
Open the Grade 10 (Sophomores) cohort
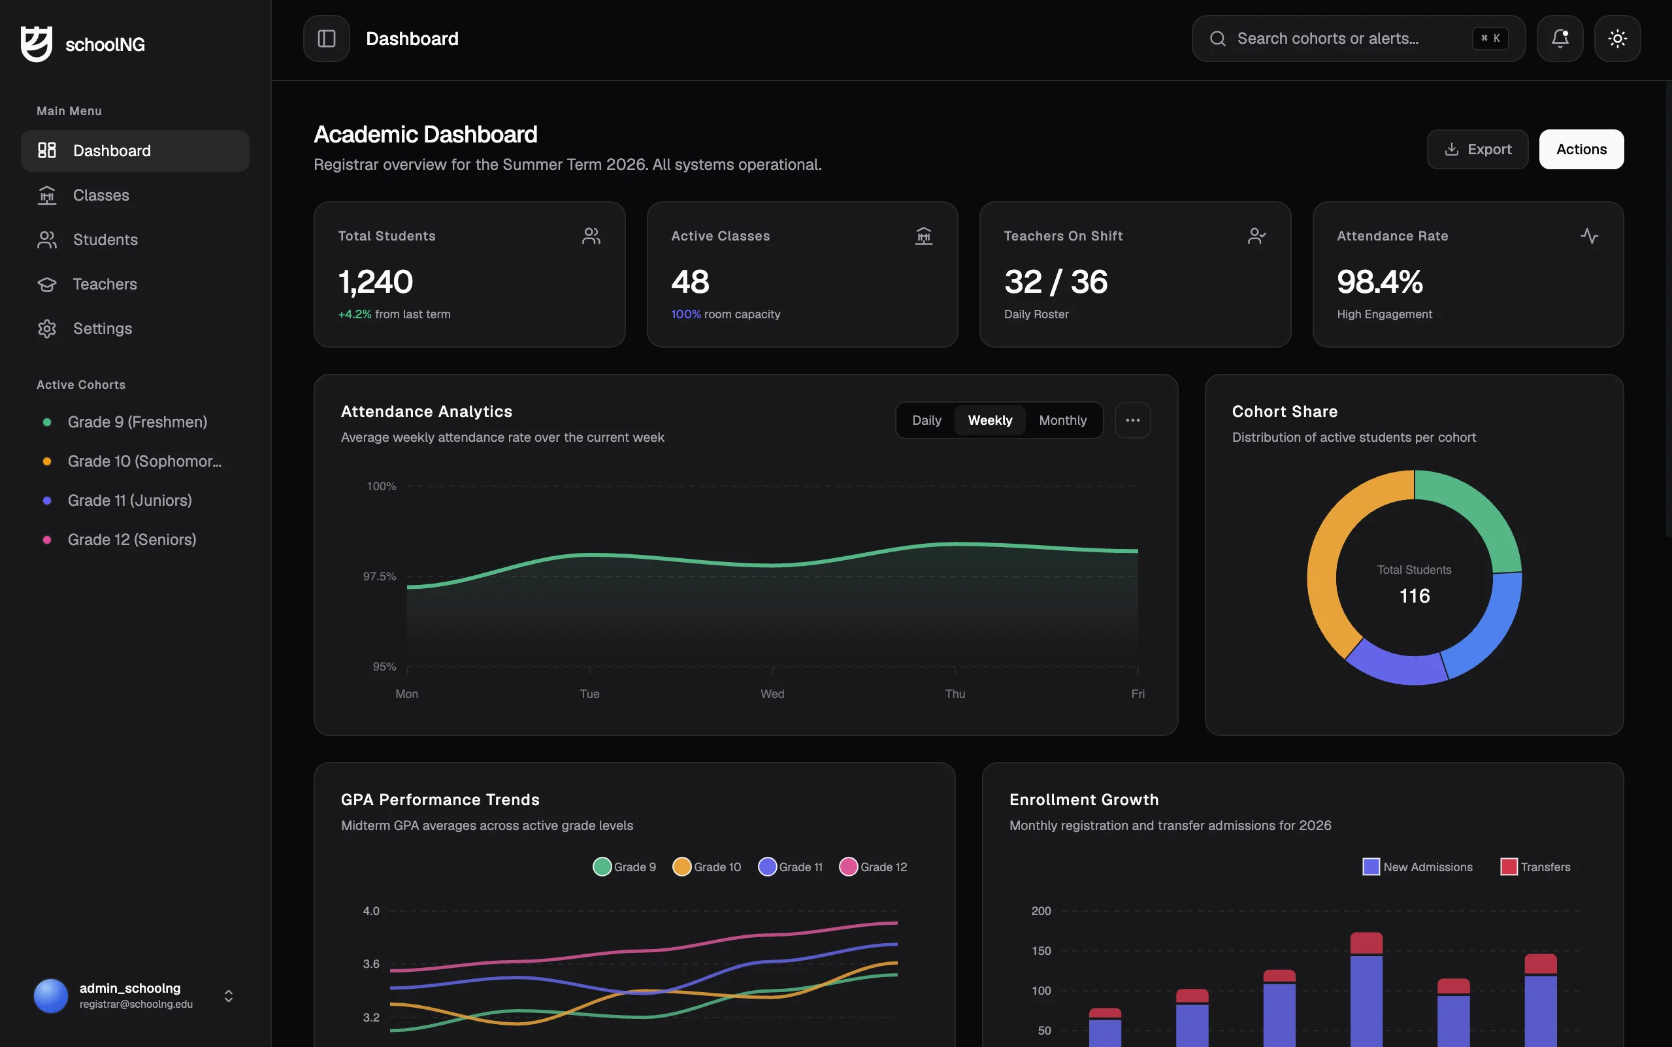point(135,461)
